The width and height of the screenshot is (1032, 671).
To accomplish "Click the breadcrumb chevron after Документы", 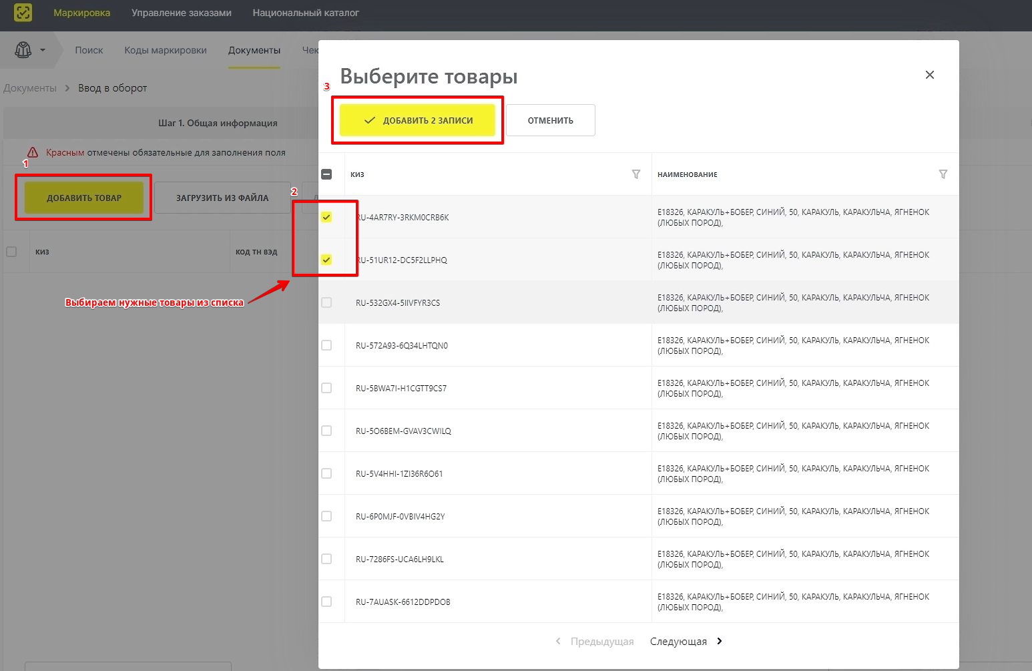I will pos(67,88).
